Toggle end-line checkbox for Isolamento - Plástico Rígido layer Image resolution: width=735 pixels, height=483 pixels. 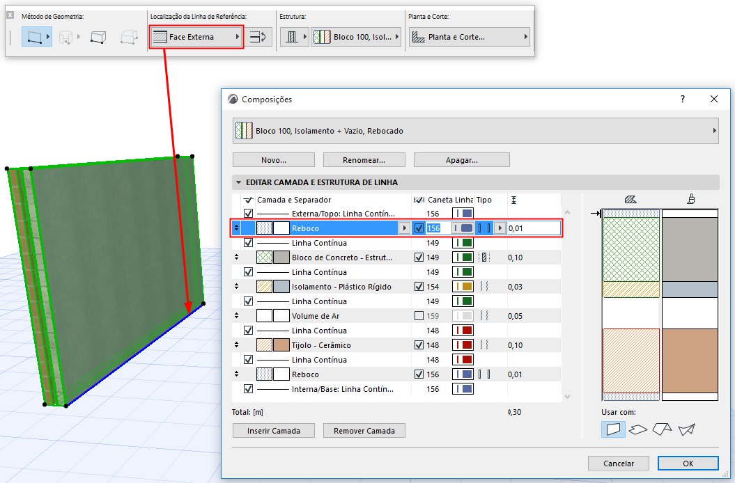pyautogui.click(x=419, y=287)
